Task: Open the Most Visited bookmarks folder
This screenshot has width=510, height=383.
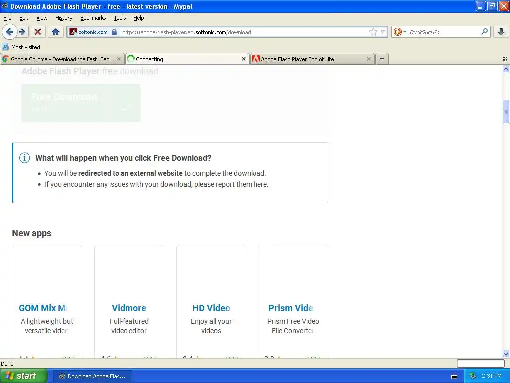Action: (21, 47)
